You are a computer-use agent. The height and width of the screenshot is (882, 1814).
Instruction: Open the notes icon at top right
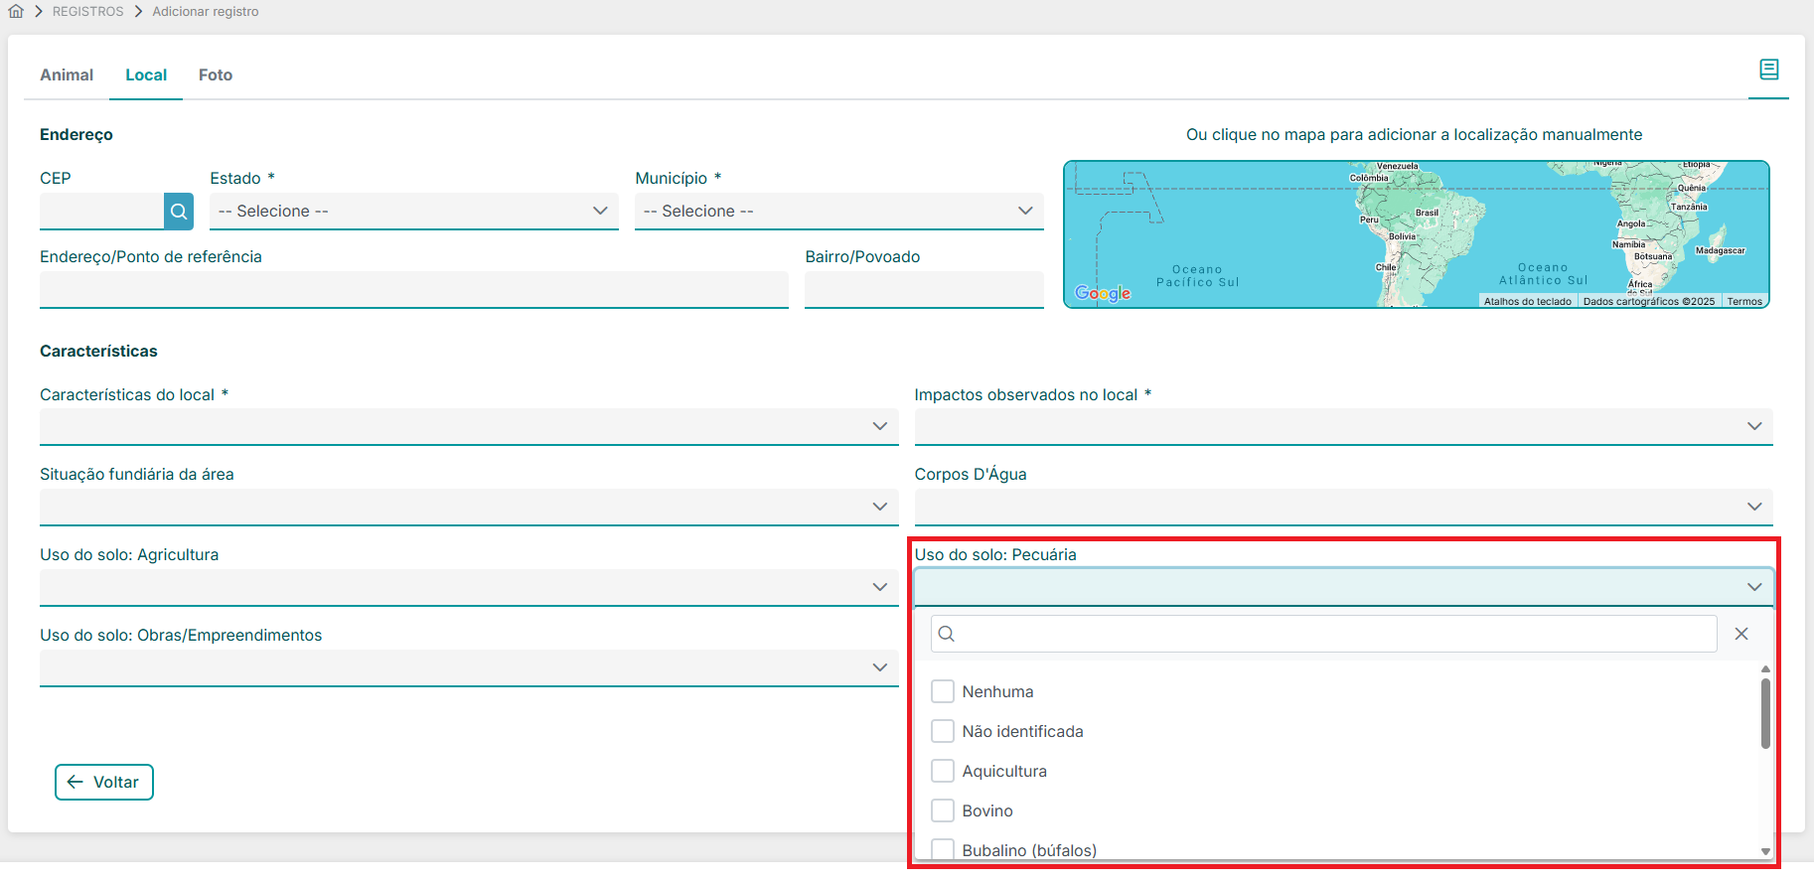coord(1768,70)
